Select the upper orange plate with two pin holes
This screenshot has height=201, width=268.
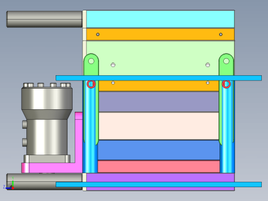coord(160,35)
